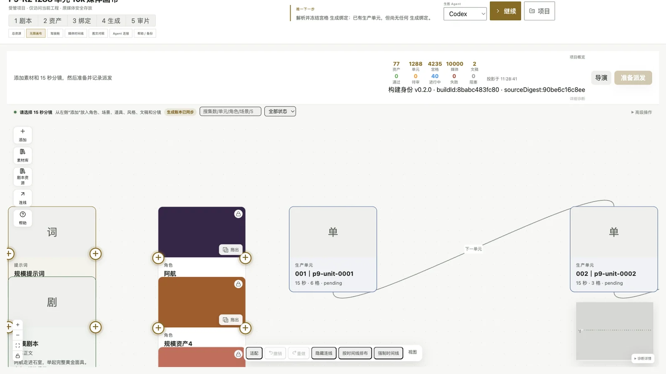Zoom in with canvas plus control
This screenshot has height=374, width=666.
[x=17, y=325]
